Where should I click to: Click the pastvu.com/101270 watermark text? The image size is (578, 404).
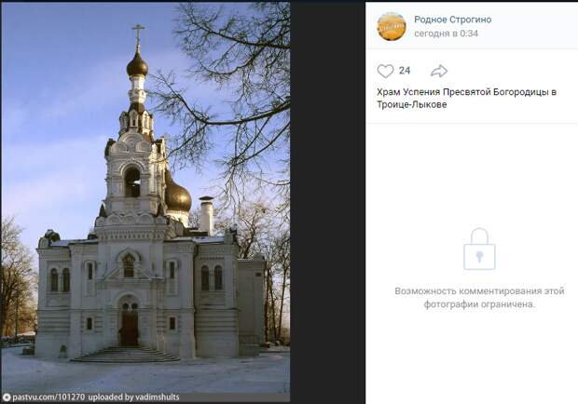[48, 397]
